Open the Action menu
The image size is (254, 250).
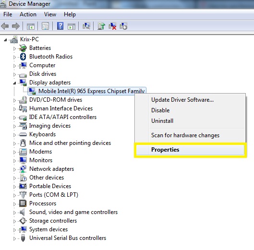click(x=28, y=14)
